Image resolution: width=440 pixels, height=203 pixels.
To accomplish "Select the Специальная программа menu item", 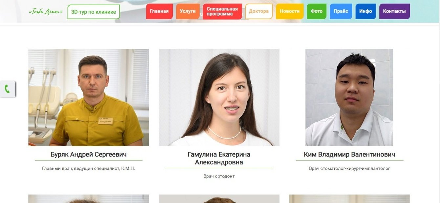I will tap(222, 11).
